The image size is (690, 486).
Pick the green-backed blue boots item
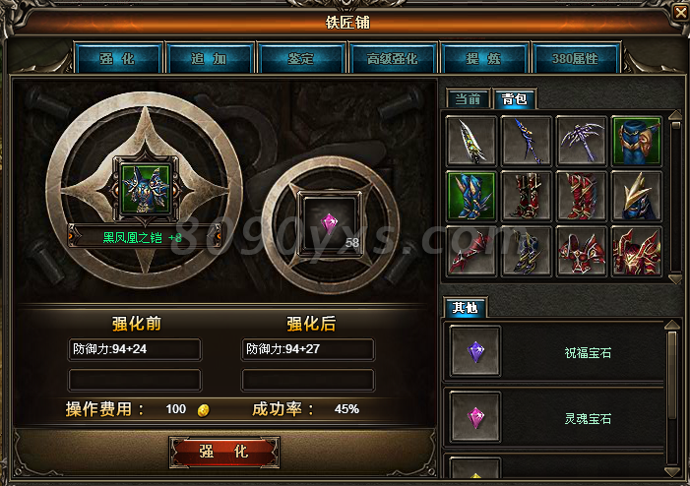[x=471, y=196]
